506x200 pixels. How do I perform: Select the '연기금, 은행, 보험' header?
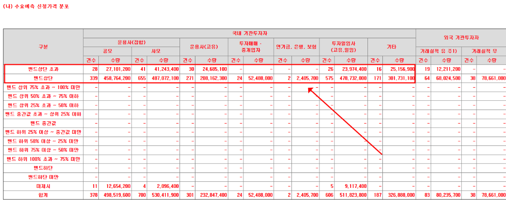tap(297, 47)
